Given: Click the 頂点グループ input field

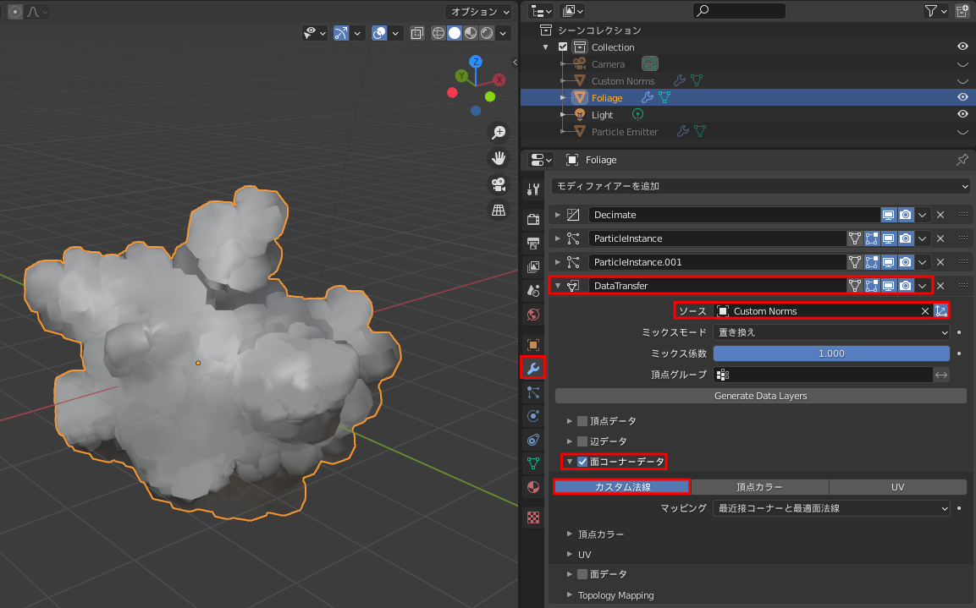Looking at the screenshot, I should [x=824, y=375].
